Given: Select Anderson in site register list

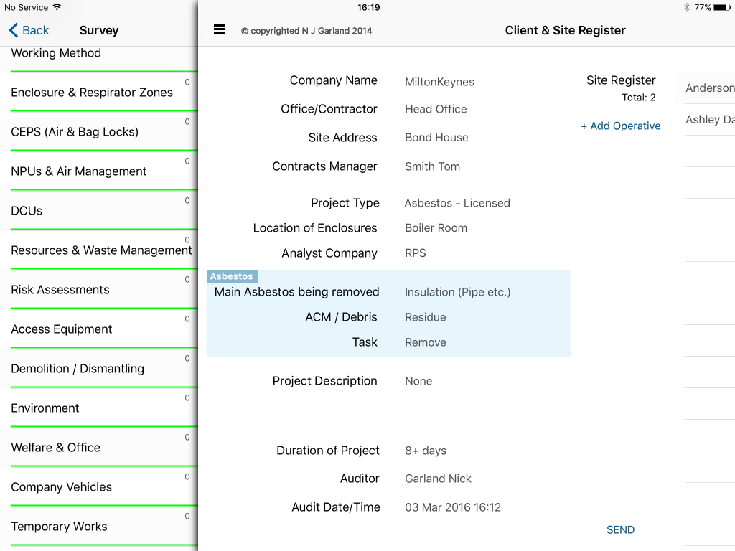Looking at the screenshot, I should (710, 88).
